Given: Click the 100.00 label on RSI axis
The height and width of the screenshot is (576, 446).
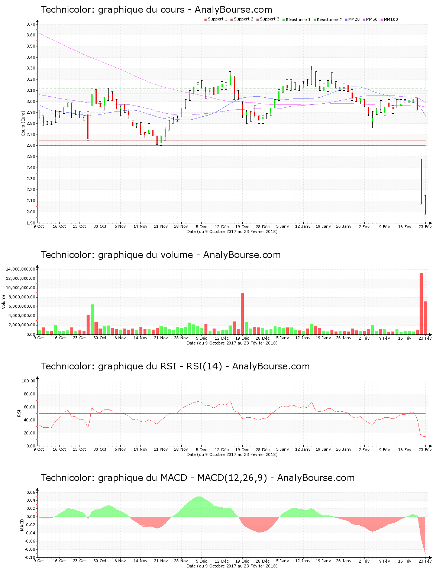Looking at the screenshot, I should 28,381.
